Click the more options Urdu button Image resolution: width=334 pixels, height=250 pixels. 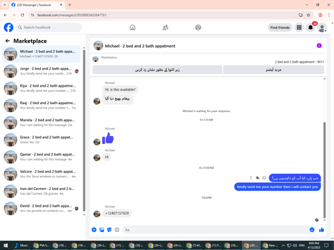click(x=273, y=70)
